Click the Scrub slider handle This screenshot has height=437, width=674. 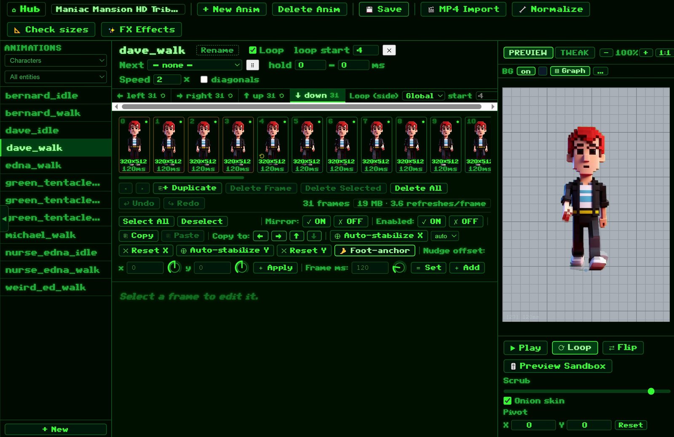pyautogui.click(x=651, y=392)
